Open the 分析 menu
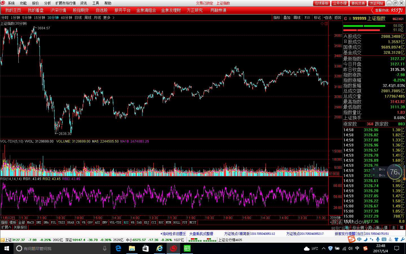Image resolution: width=406 pixels, height=254 pixels. coord(47,3)
